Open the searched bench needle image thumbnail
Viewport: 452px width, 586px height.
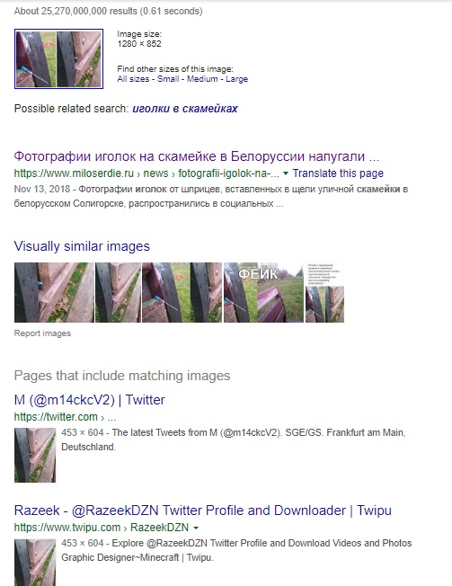[x=58, y=59]
